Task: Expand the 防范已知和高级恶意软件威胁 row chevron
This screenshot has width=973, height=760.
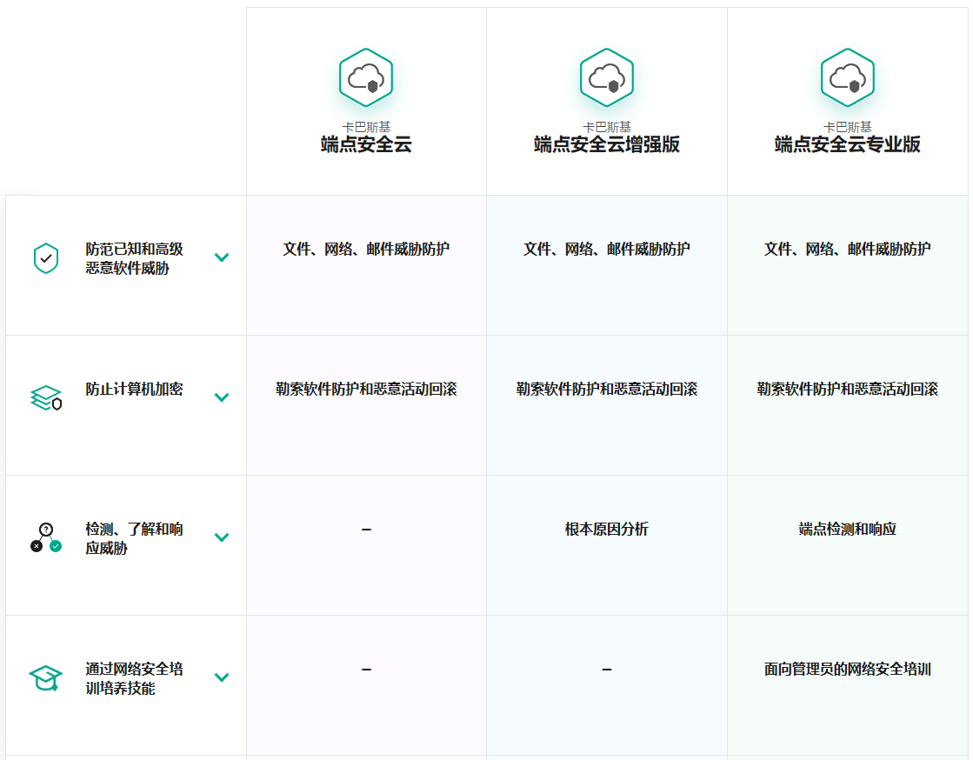Action: tap(222, 257)
